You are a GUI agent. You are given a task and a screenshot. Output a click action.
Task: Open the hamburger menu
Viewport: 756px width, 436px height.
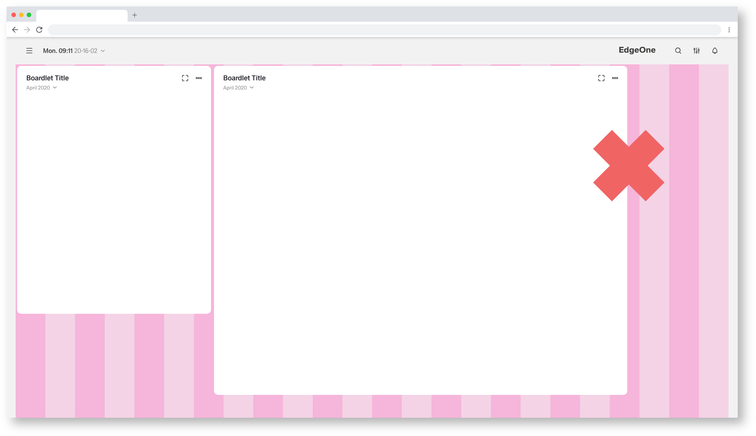click(29, 51)
